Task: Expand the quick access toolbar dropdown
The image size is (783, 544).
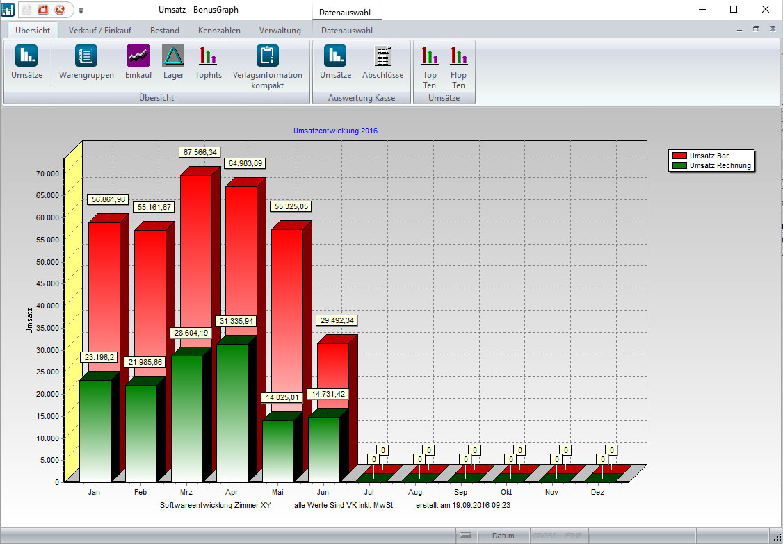Action: click(81, 11)
